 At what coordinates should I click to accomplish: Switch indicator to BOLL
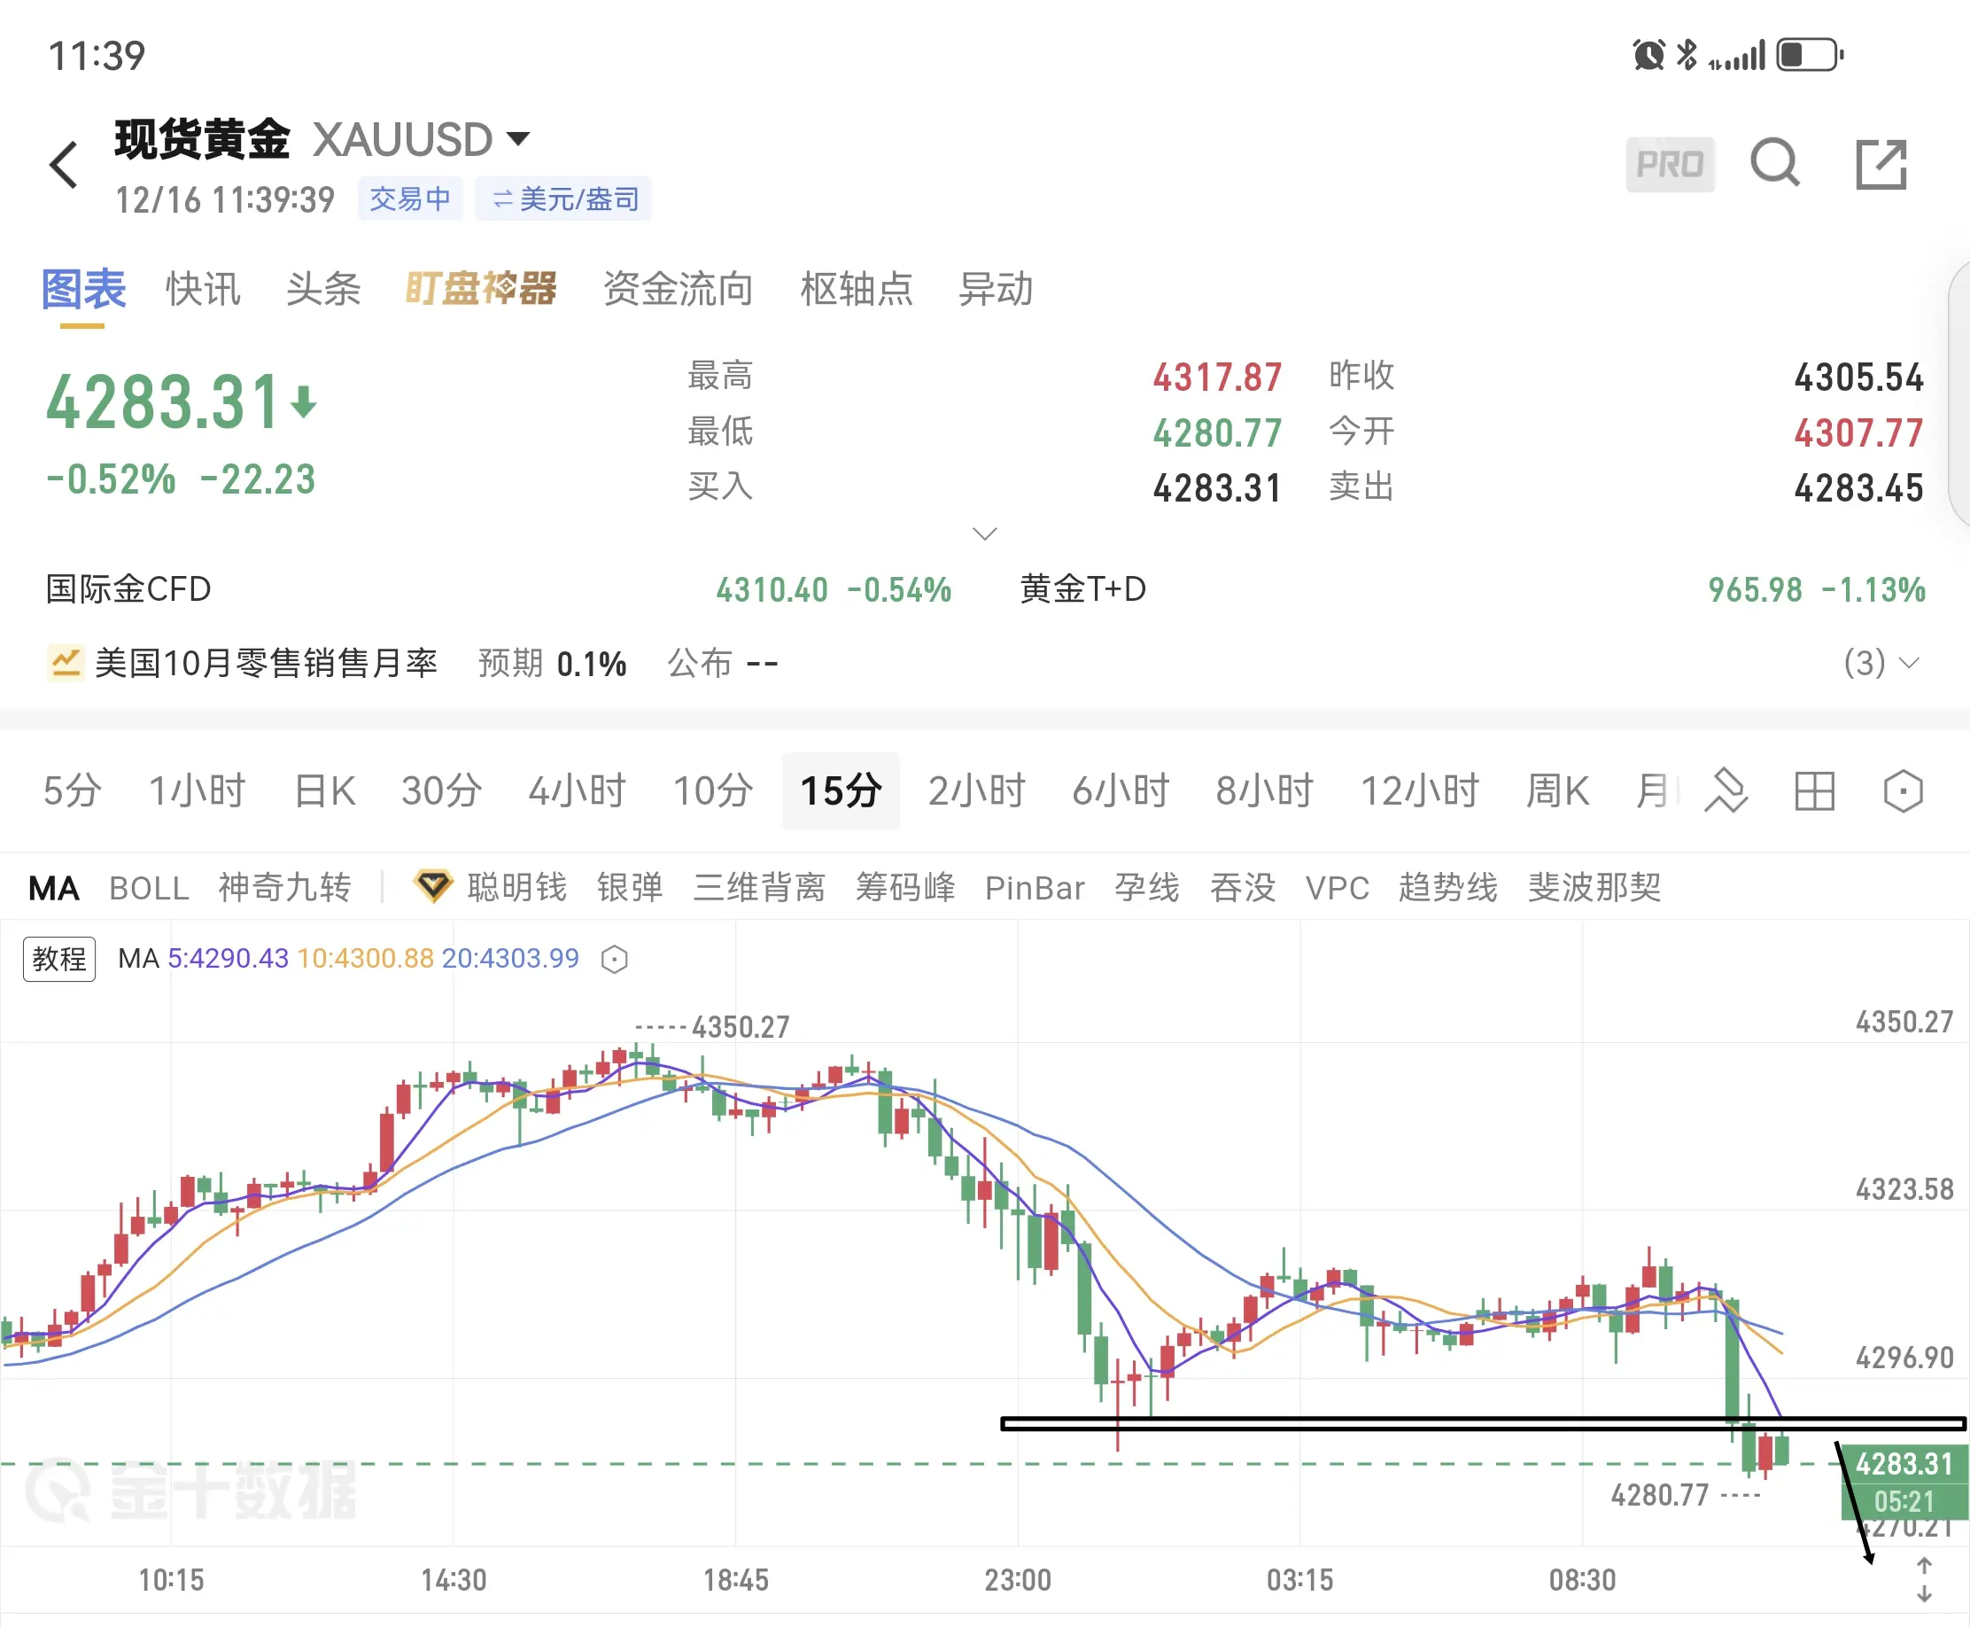tap(149, 888)
